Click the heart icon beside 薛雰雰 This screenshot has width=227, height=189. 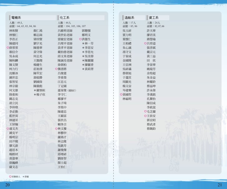pyautogui.click(x=7, y=48)
